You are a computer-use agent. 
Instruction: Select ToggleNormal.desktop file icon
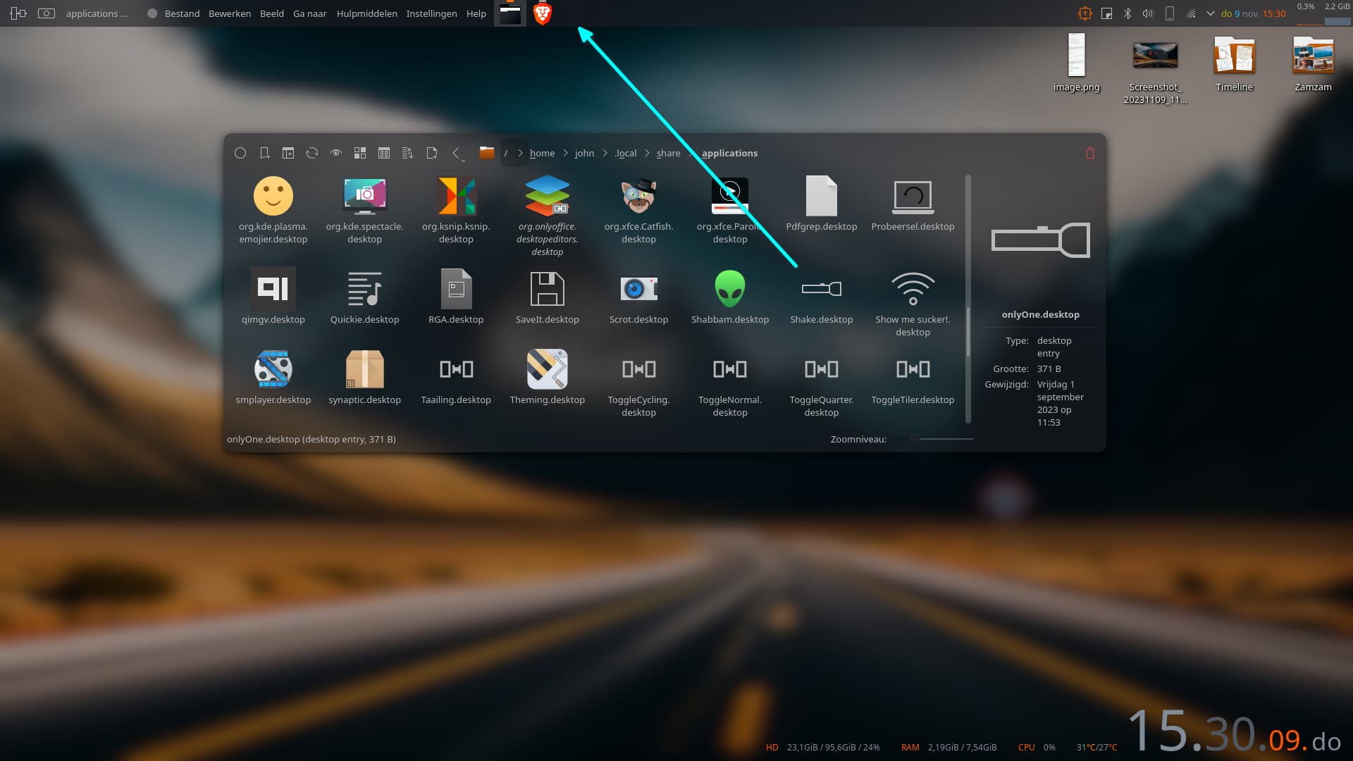[730, 369]
